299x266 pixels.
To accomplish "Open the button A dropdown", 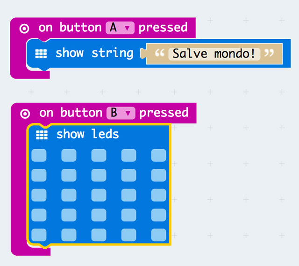I will click(x=120, y=28).
